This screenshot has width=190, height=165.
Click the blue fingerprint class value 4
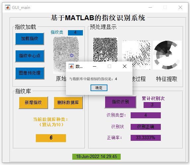[75, 32]
